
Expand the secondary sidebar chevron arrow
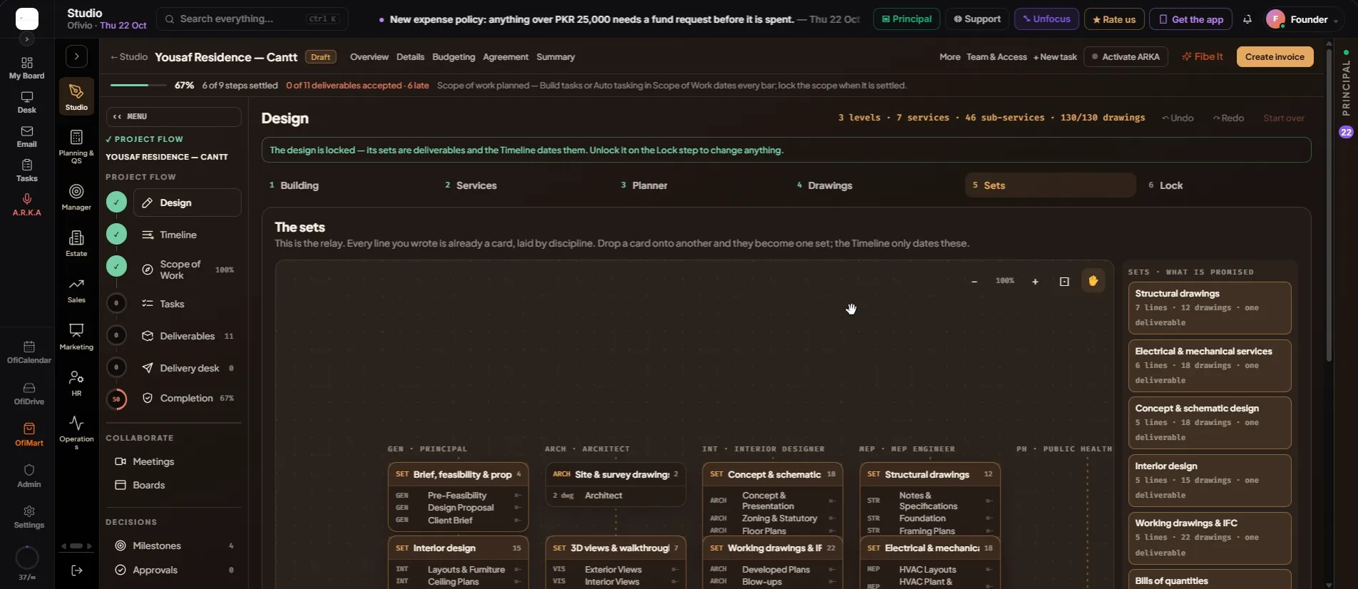[76, 56]
